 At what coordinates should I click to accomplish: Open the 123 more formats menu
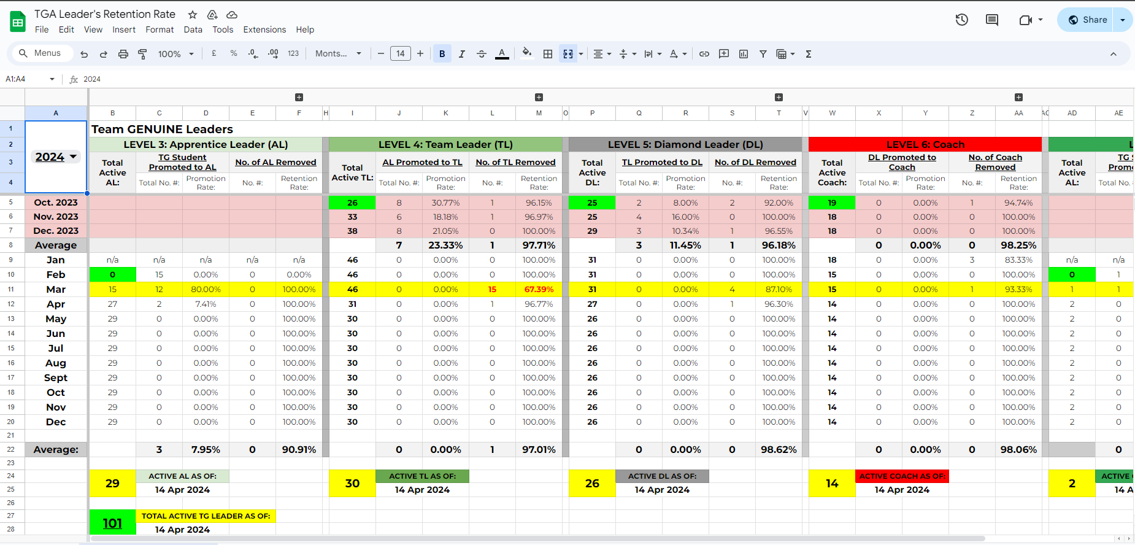[293, 53]
